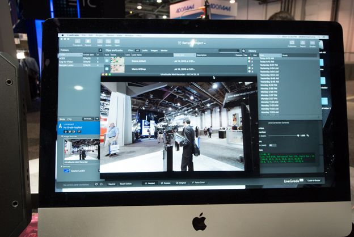
Task: Click the Record toolbar icon
Action: [x=88, y=43]
